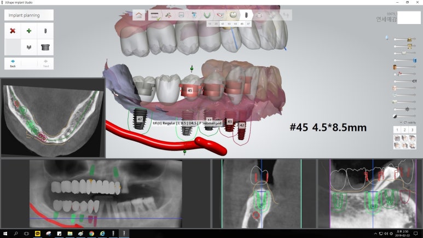
Task: Click the first view cube orientation icon
Action: (397, 138)
